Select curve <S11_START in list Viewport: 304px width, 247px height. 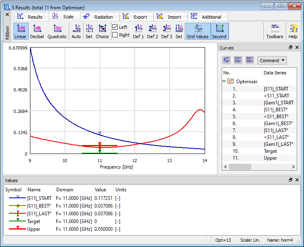(259, 96)
